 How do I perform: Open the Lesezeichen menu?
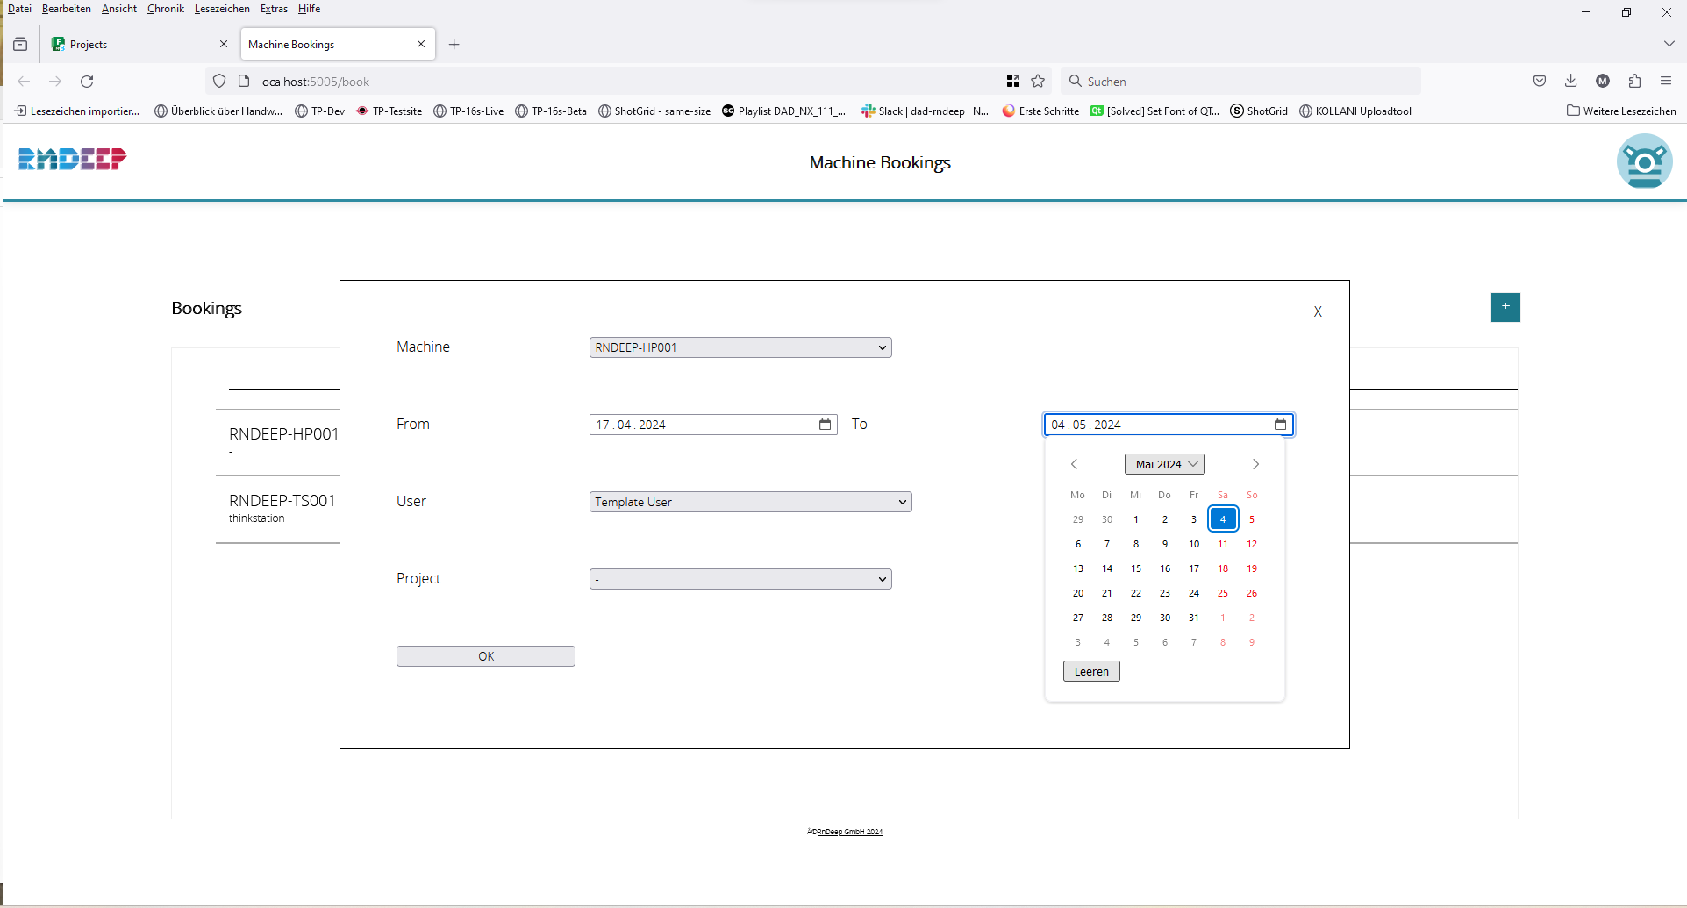(222, 9)
